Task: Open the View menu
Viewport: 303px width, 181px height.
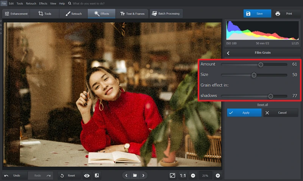Action: click(x=53, y=3)
